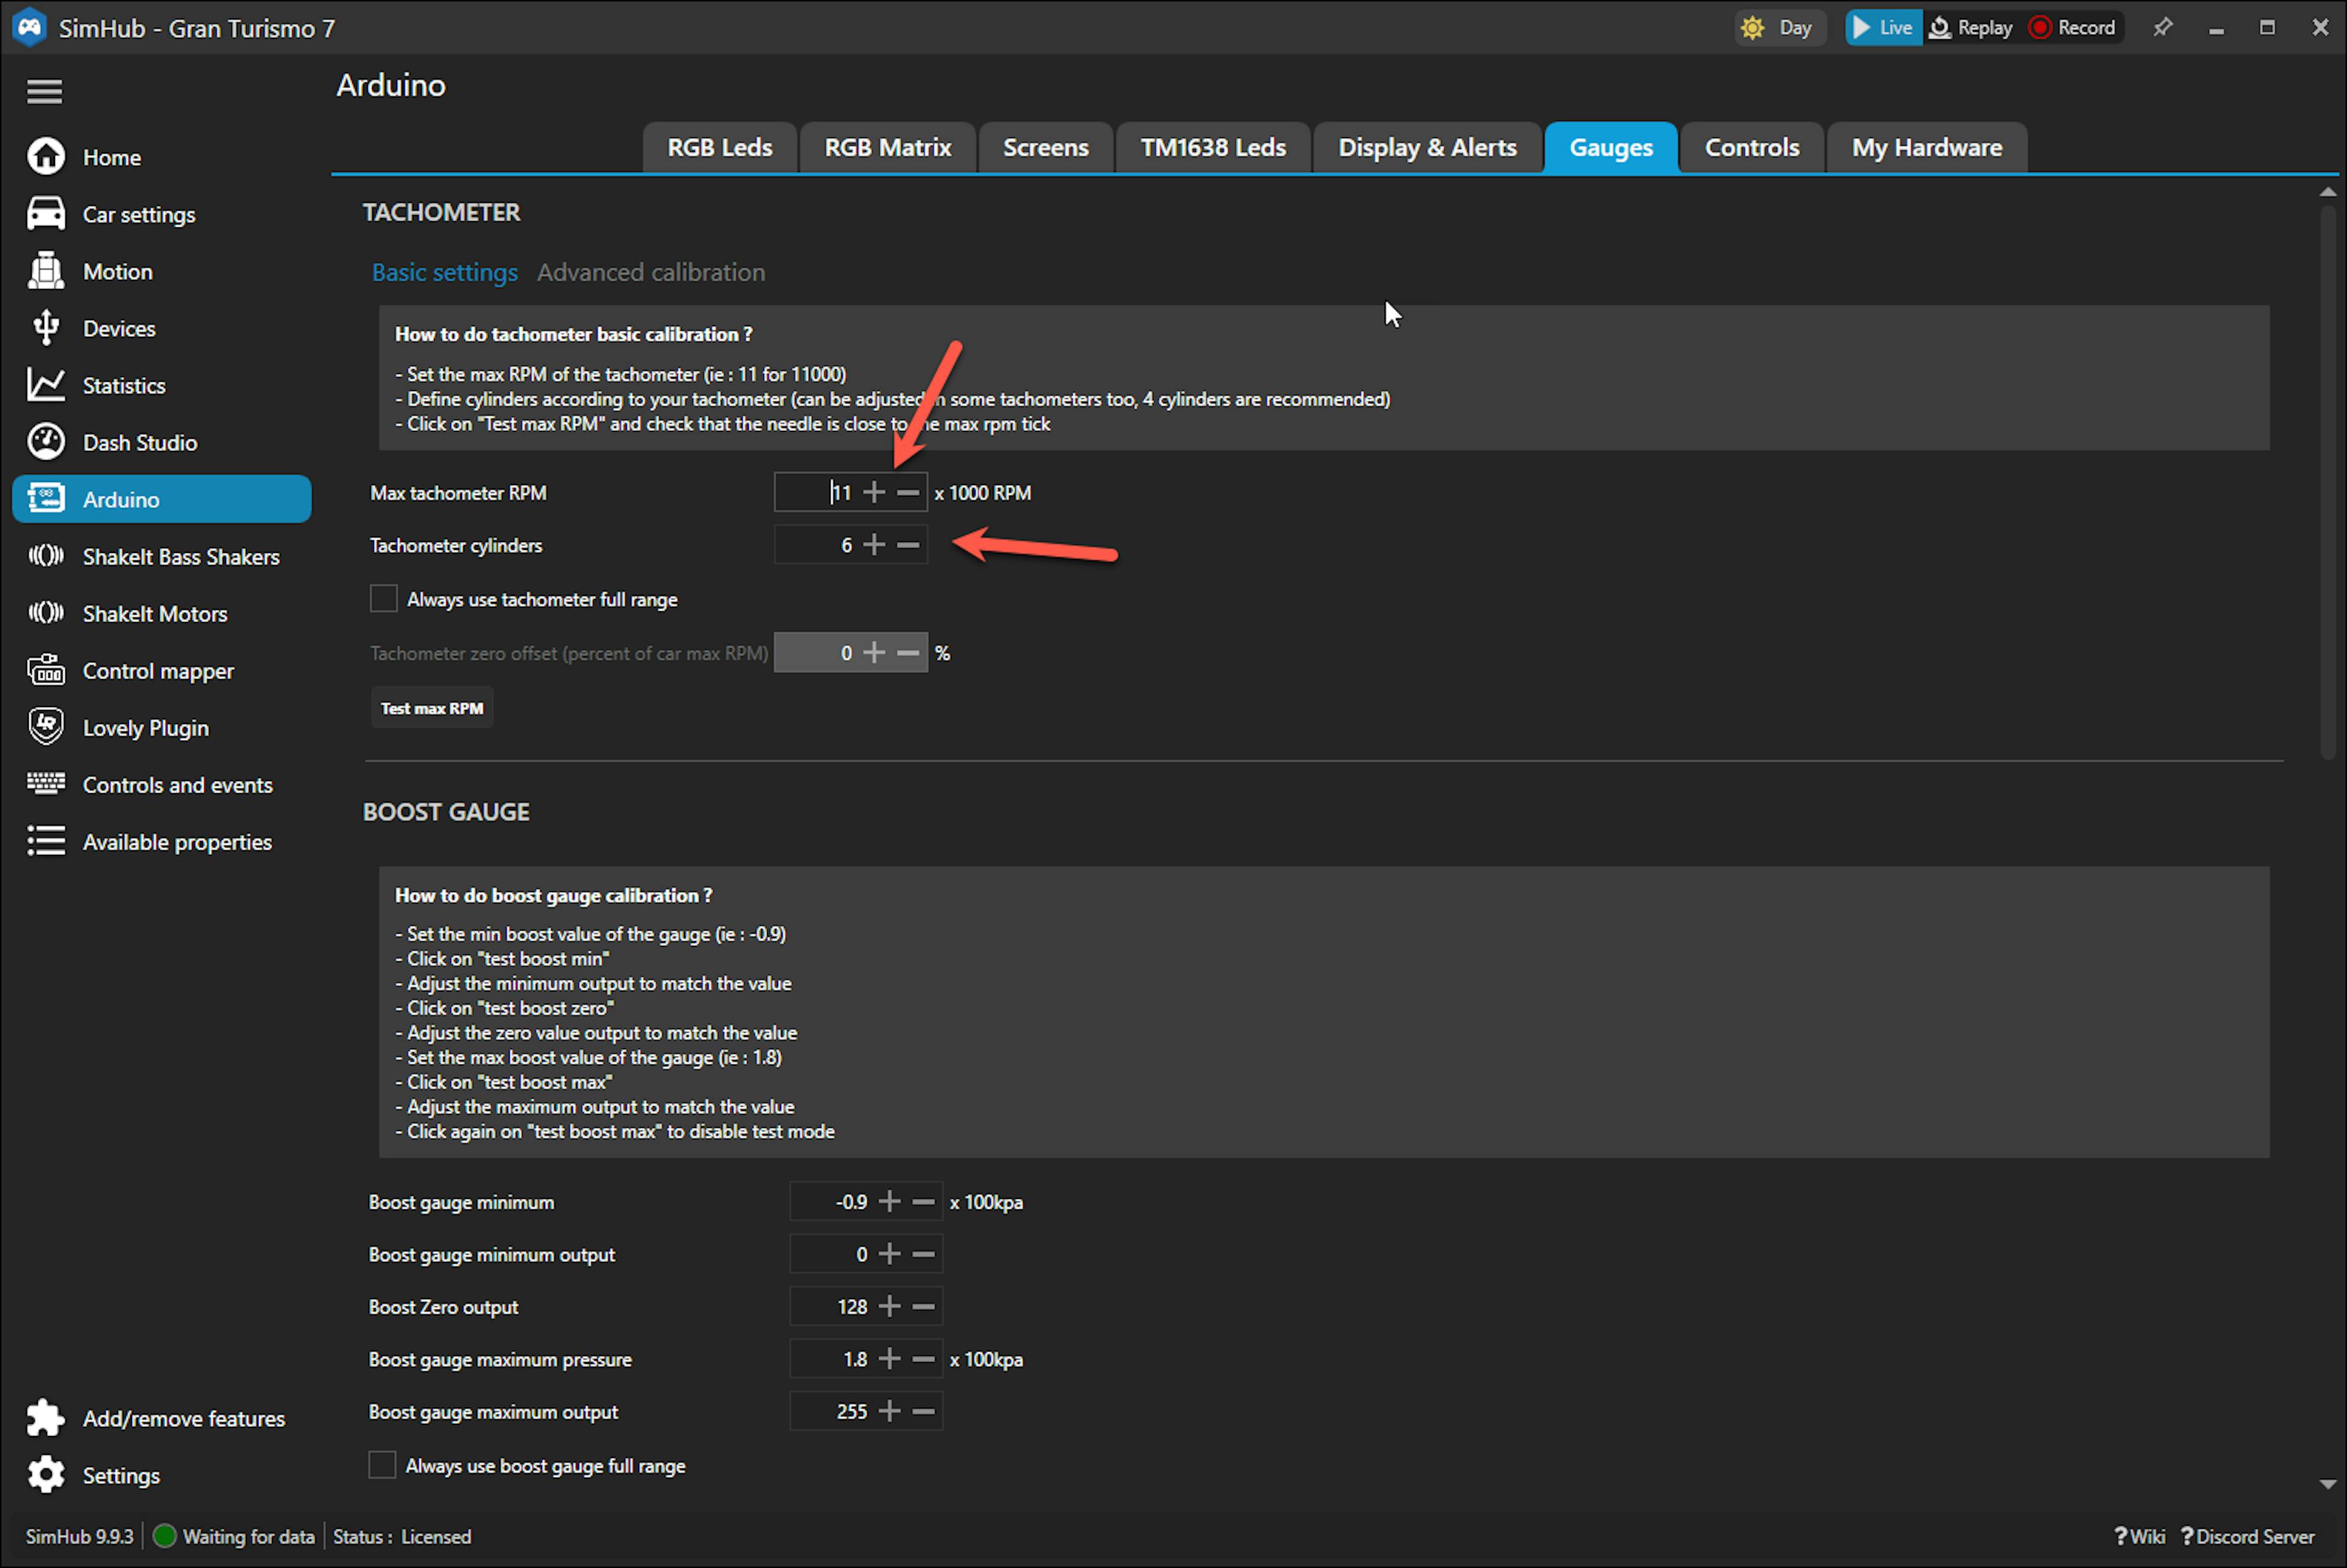Switch to the RGB Matrix tab
This screenshot has width=2347, height=1568.
point(887,148)
